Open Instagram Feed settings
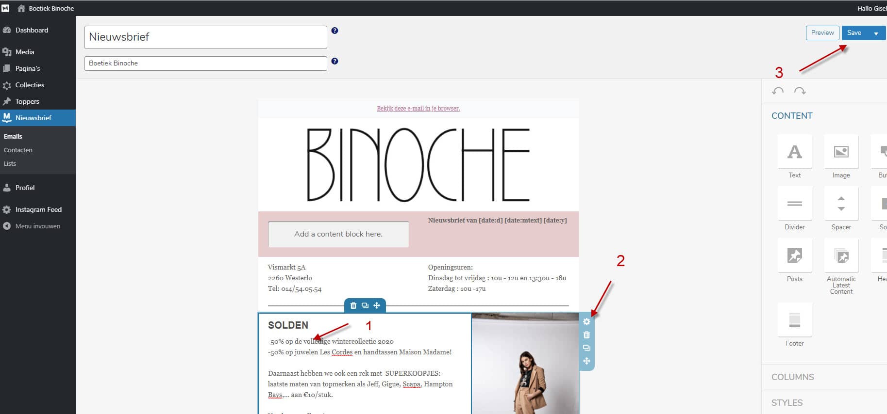The height and width of the screenshot is (414, 887). (38, 209)
